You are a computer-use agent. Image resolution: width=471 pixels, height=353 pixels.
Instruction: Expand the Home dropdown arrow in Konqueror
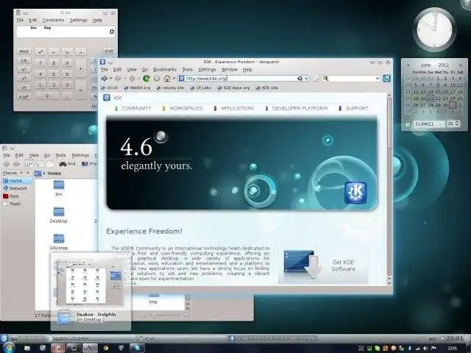pyautogui.click(x=174, y=79)
